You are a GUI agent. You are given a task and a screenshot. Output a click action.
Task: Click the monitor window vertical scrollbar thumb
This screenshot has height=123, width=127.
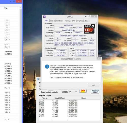[x=20, y=48]
